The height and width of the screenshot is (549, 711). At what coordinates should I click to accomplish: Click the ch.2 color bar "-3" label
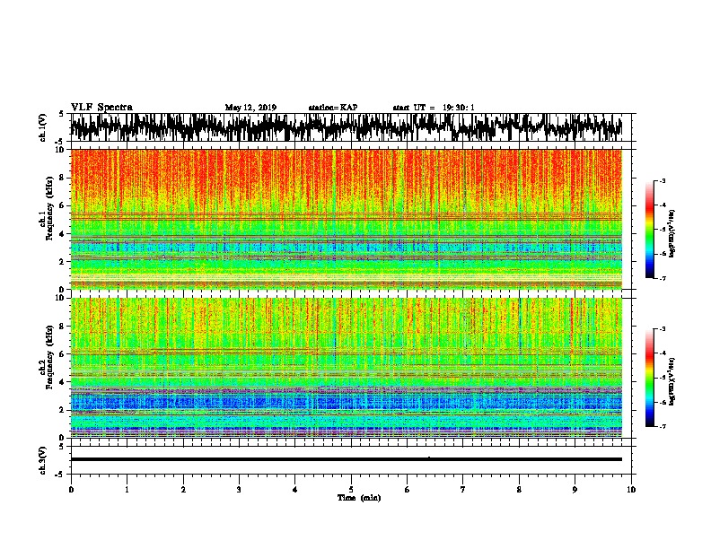(x=663, y=329)
